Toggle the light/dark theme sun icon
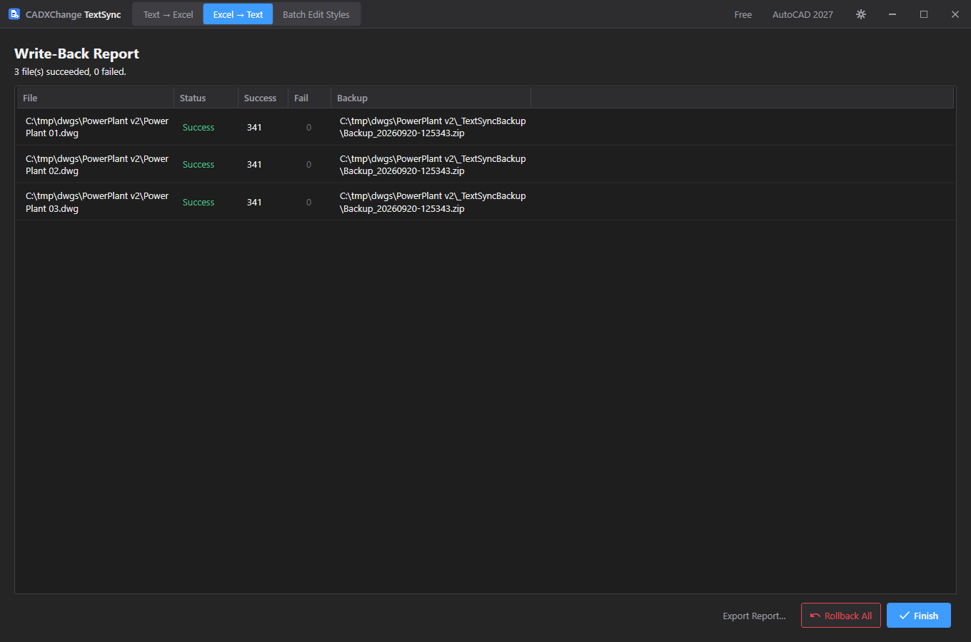The width and height of the screenshot is (971, 642). coord(861,14)
